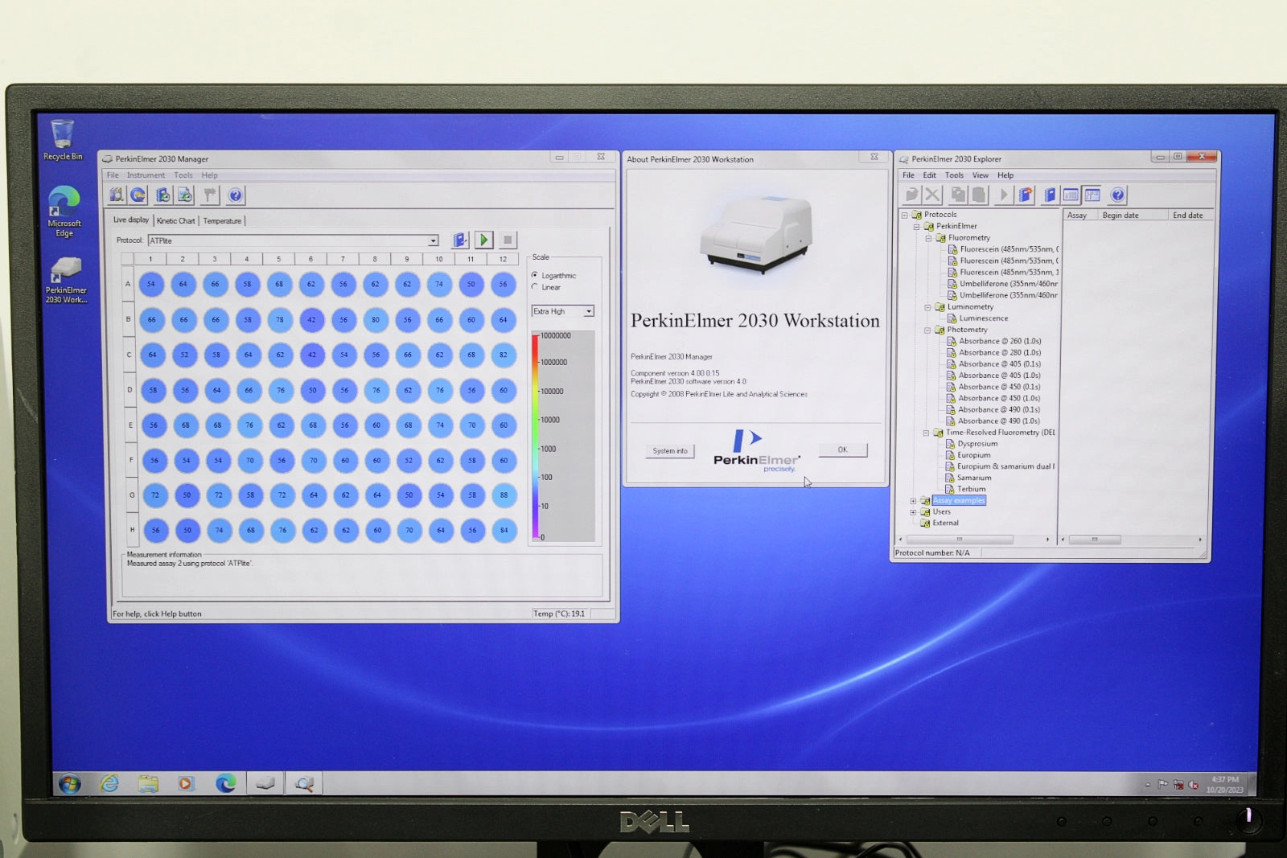Open Recycle Bin desktop icon
The image size is (1287, 858).
click(x=63, y=140)
